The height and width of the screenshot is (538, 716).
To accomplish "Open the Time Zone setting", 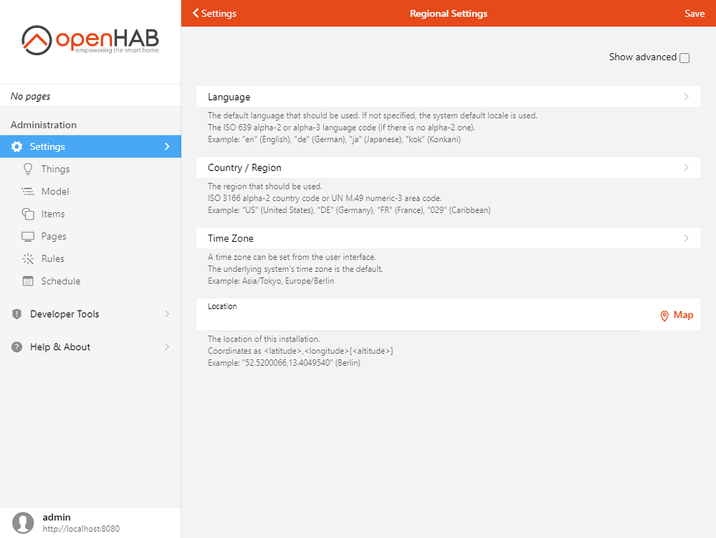I will click(x=448, y=237).
